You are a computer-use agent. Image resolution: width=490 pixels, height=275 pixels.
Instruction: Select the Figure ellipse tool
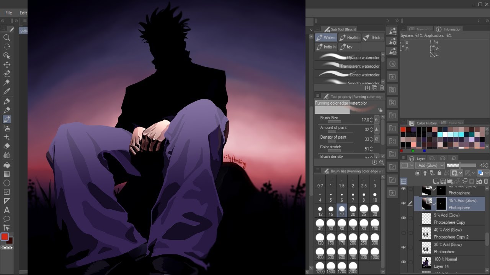click(7, 183)
